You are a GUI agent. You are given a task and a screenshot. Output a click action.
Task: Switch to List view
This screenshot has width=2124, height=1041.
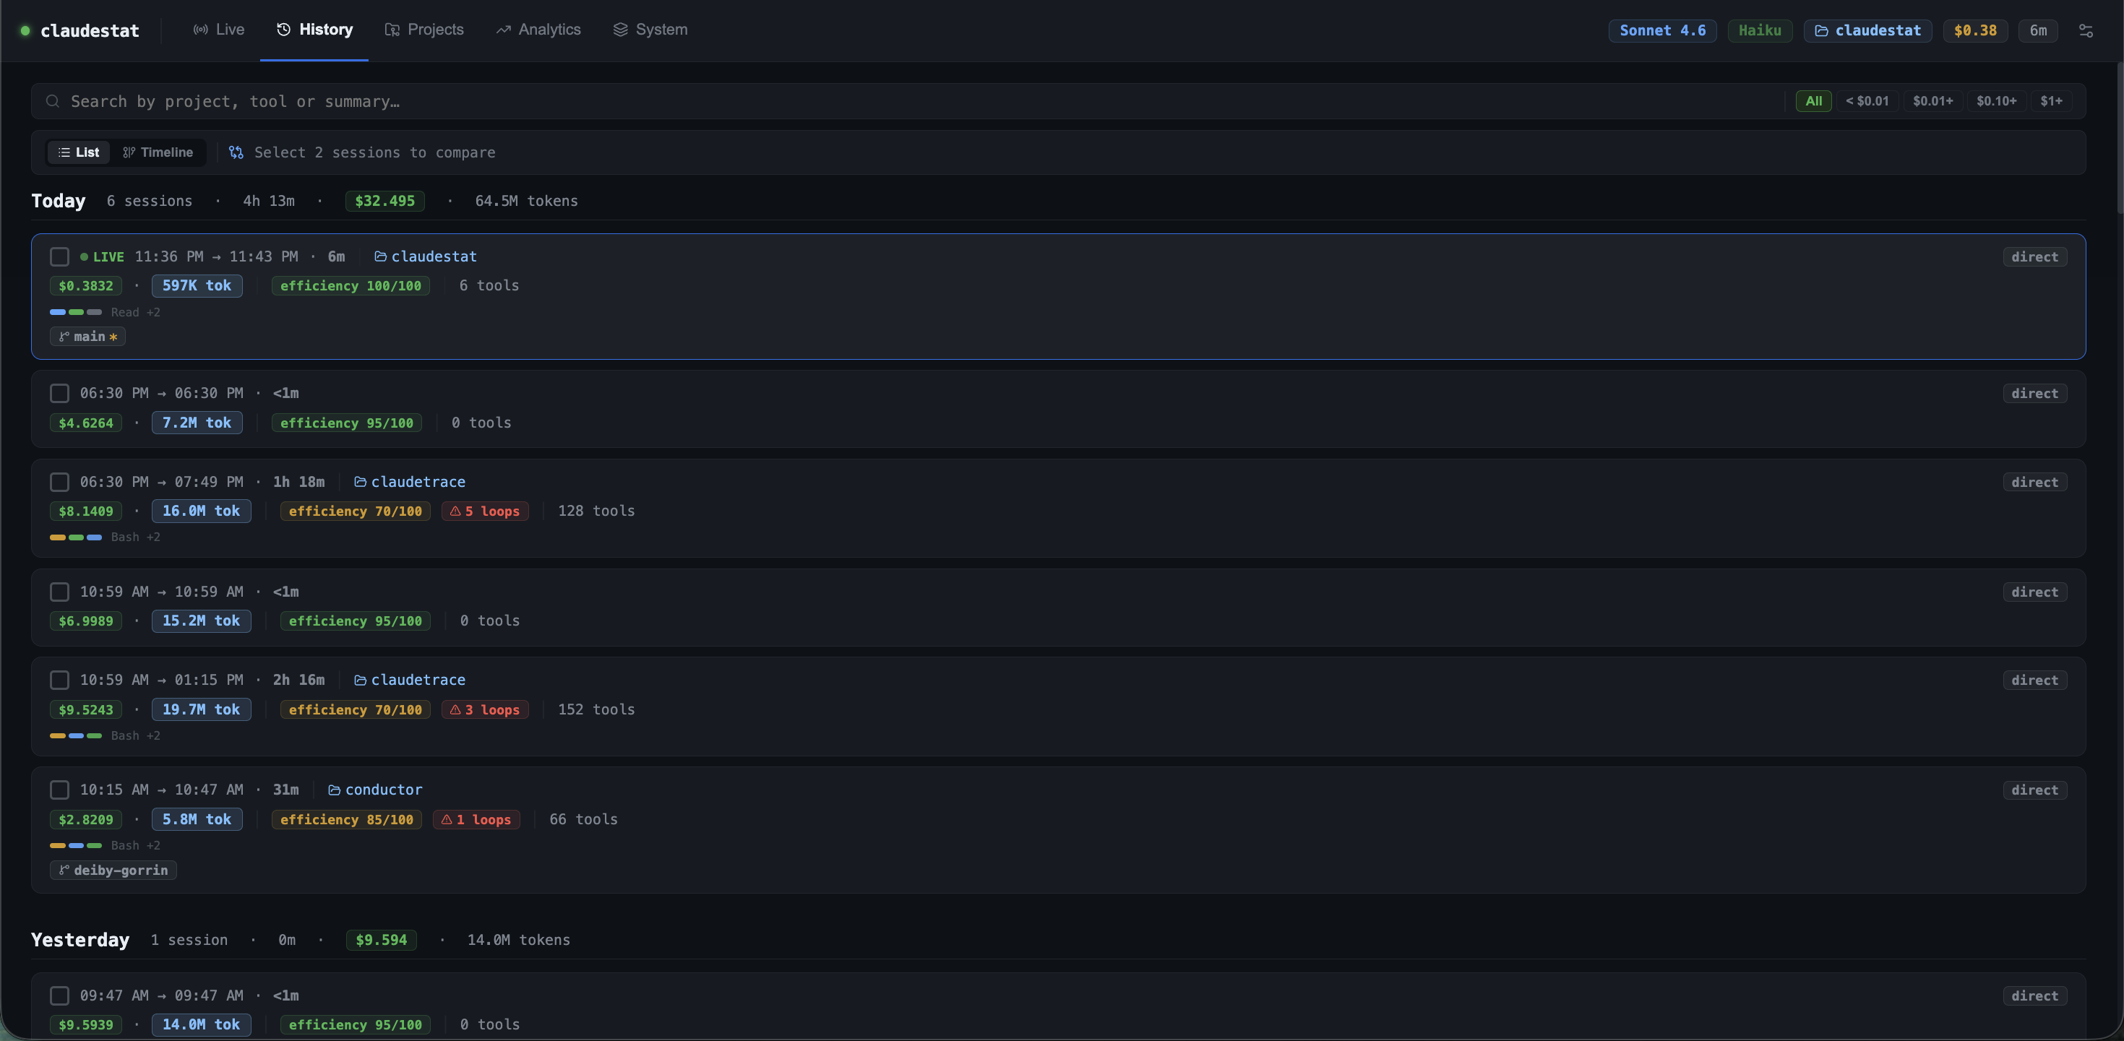[x=78, y=152]
